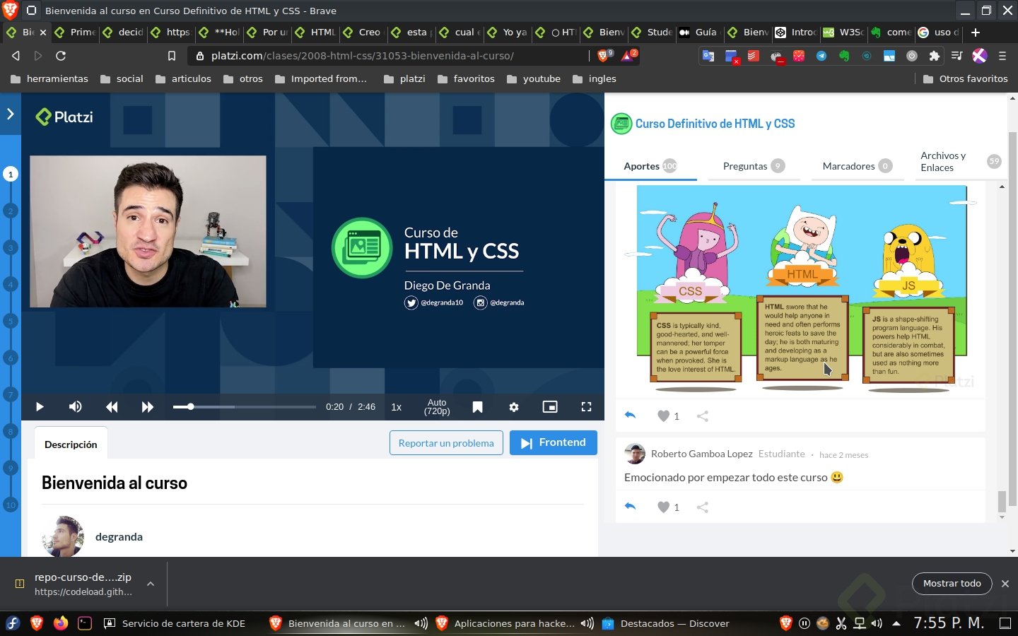
Task: Open Roberto Gamboa Lopez profile name
Action: [x=701, y=454]
